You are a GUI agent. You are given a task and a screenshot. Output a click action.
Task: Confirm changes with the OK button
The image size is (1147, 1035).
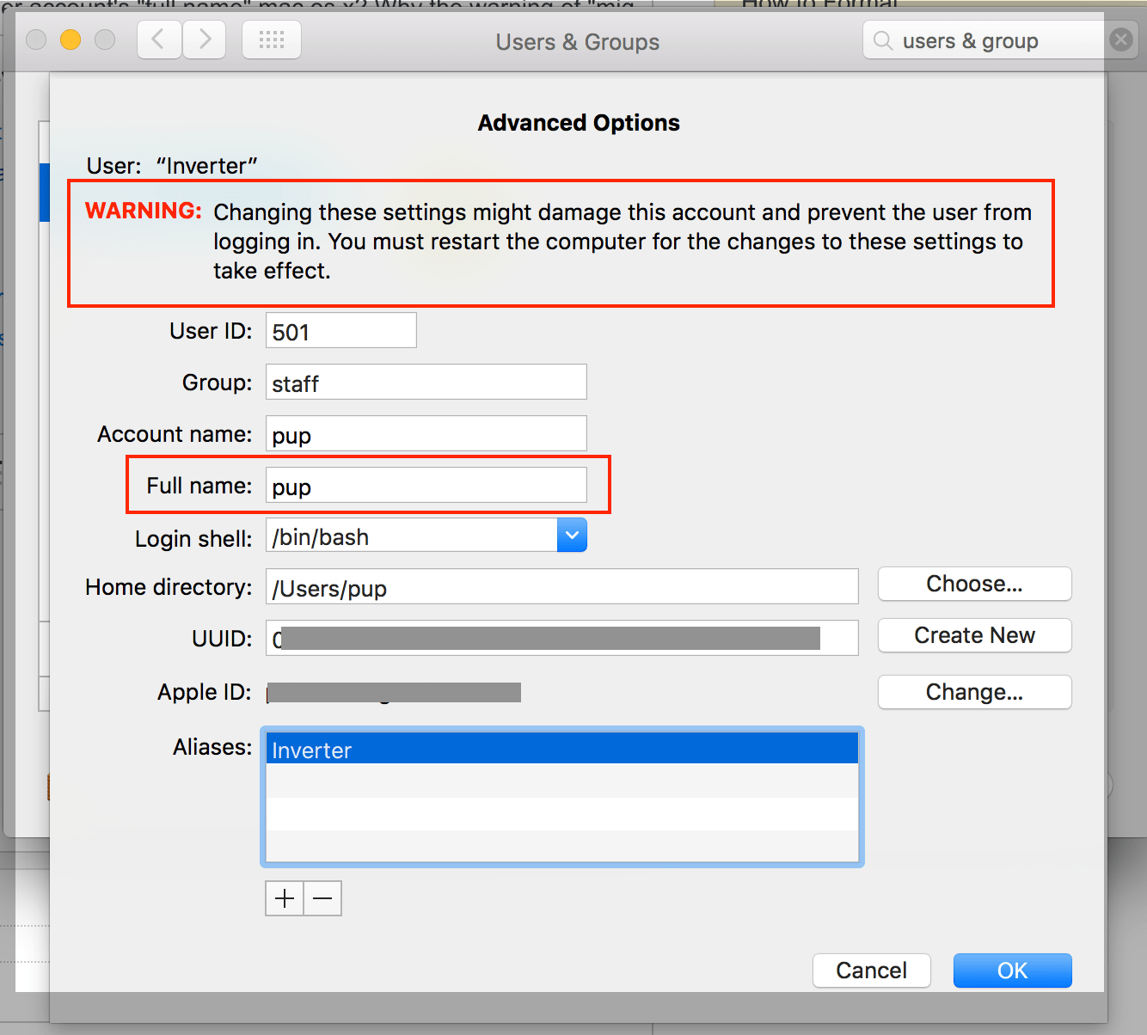1012,970
